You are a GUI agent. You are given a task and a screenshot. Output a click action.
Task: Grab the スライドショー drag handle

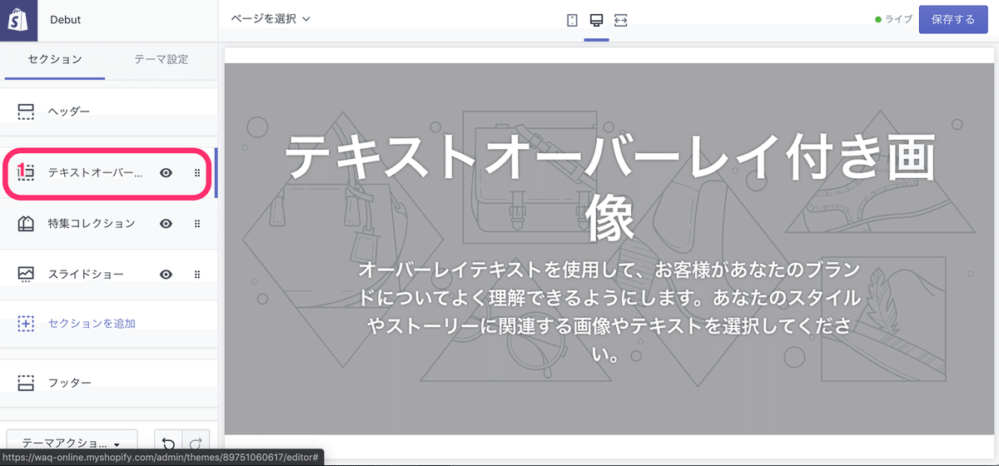click(x=197, y=275)
